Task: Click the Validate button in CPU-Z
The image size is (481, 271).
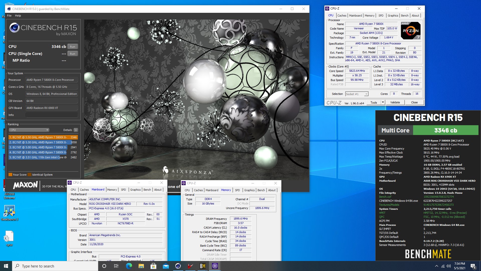Action: click(x=395, y=102)
